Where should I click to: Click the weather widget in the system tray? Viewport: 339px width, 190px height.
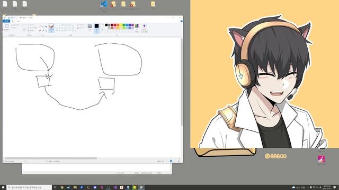tap(298, 187)
